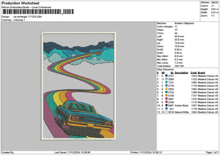Select the 'Natural White' description
Image resolution: width=220 pixels, height=155 pixels.
[182, 112]
